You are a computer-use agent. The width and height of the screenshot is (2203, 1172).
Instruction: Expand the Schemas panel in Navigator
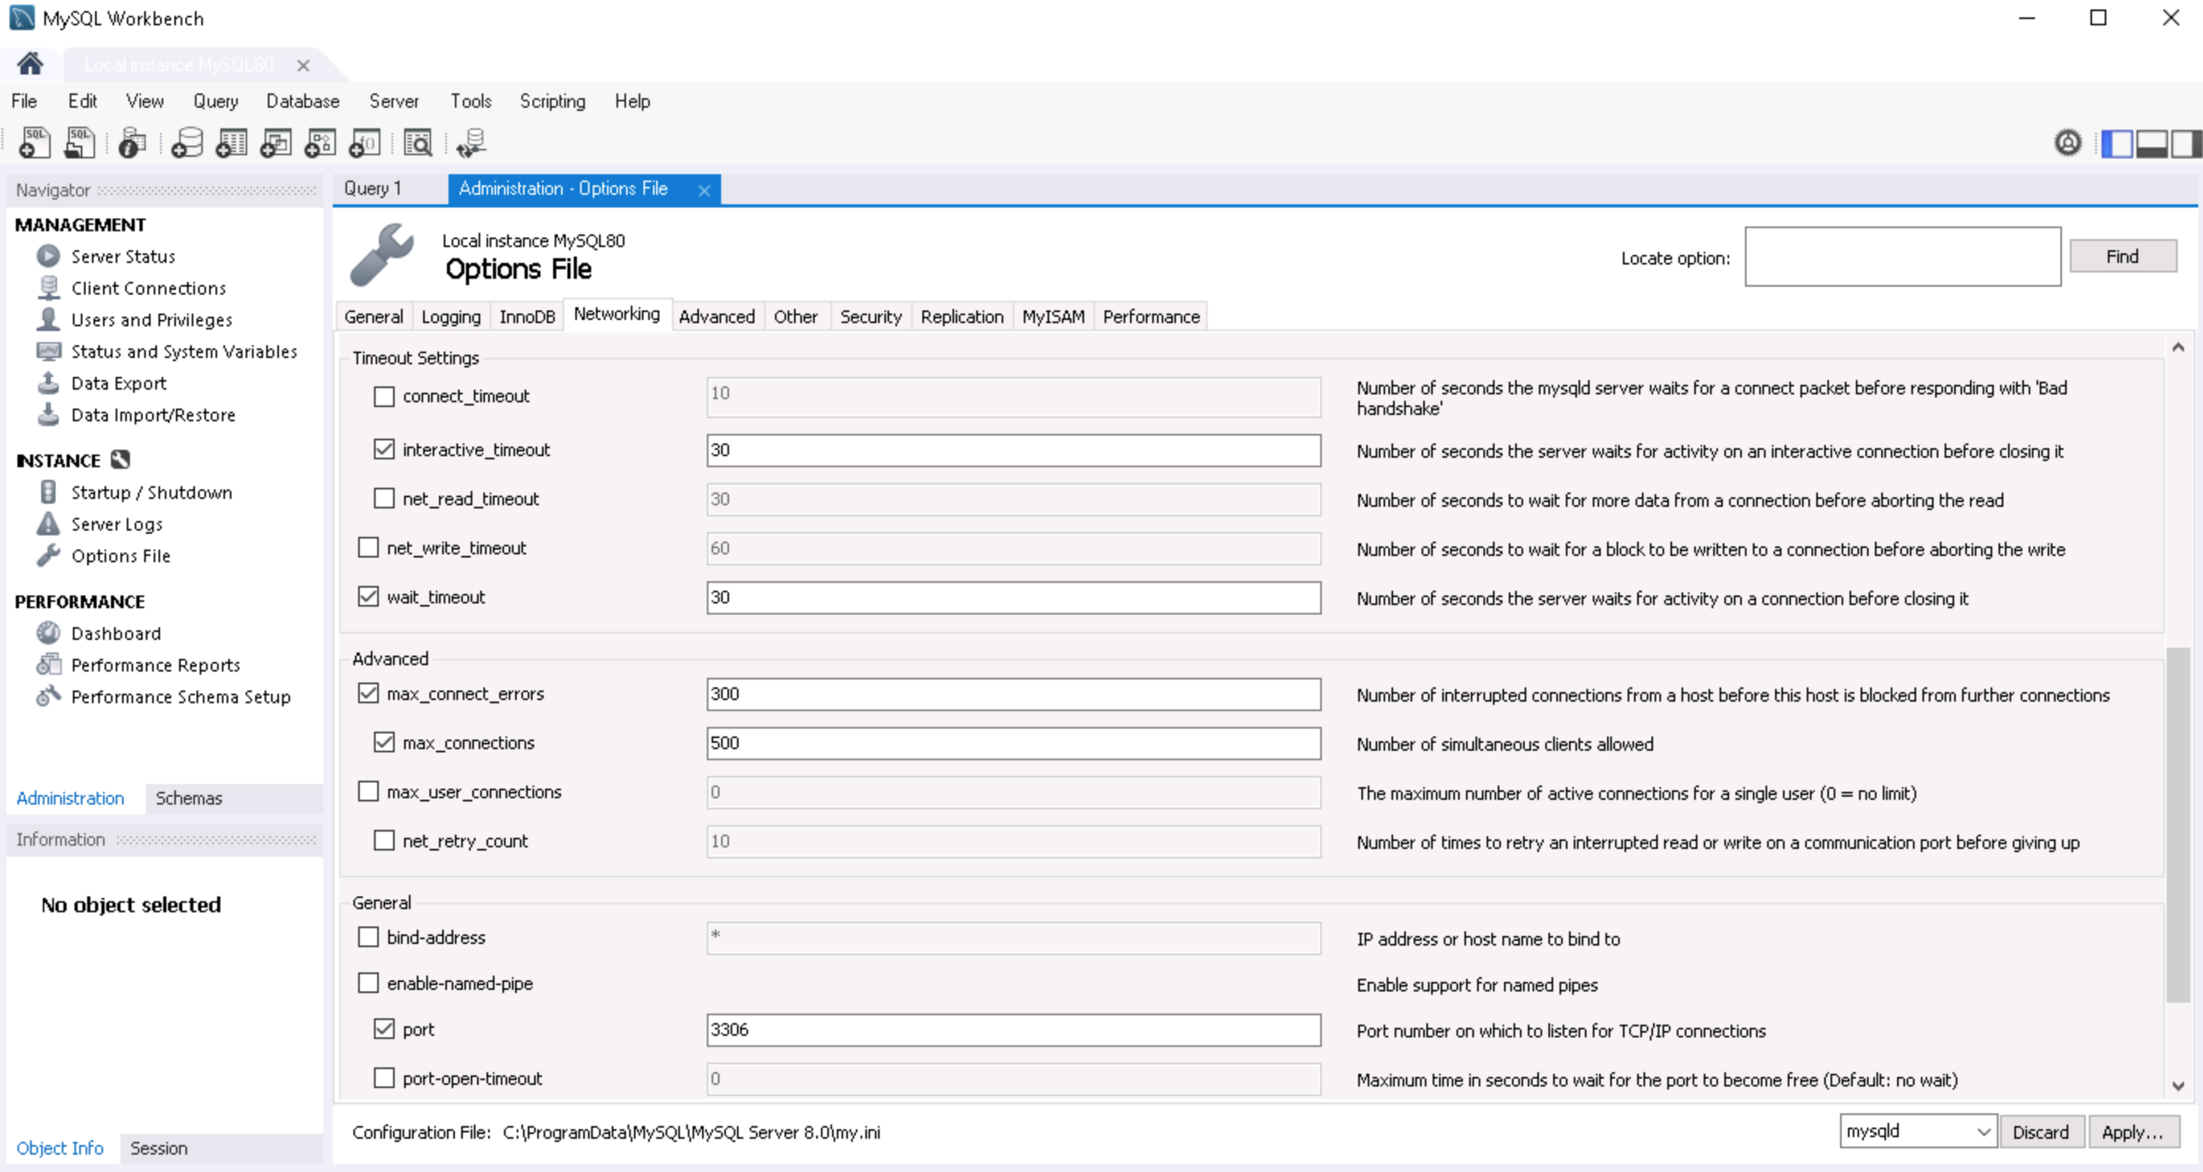coord(186,798)
